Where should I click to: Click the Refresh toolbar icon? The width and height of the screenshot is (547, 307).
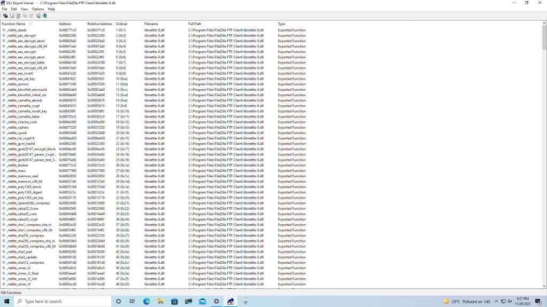[x=18, y=16]
